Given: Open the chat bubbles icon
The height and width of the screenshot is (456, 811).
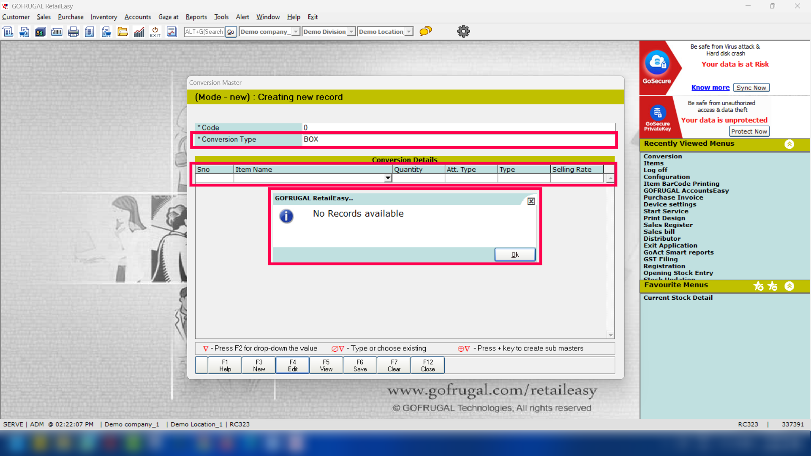Looking at the screenshot, I should click(425, 31).
